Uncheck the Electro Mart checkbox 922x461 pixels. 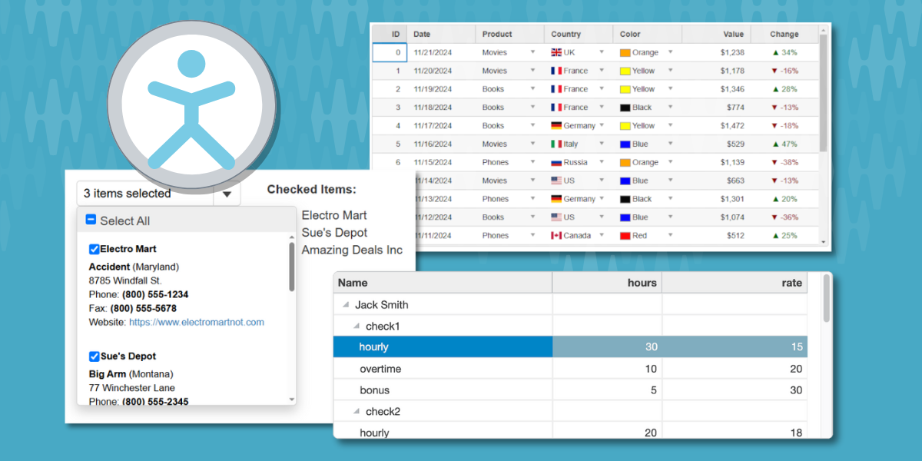pos(94,249)
